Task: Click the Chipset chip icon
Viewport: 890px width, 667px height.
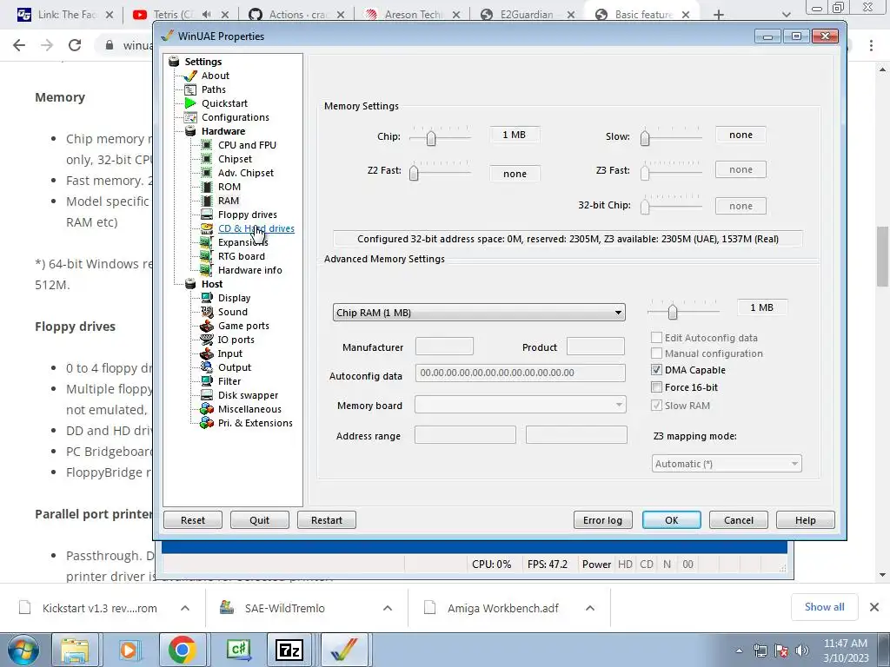Action: tap(207, 159)
